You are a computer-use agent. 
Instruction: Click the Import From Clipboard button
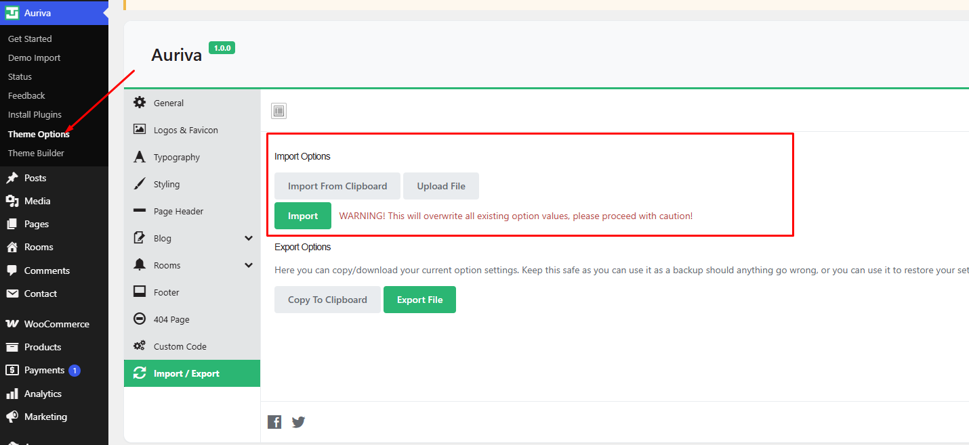pyautogui.click(x=337, y=186)
